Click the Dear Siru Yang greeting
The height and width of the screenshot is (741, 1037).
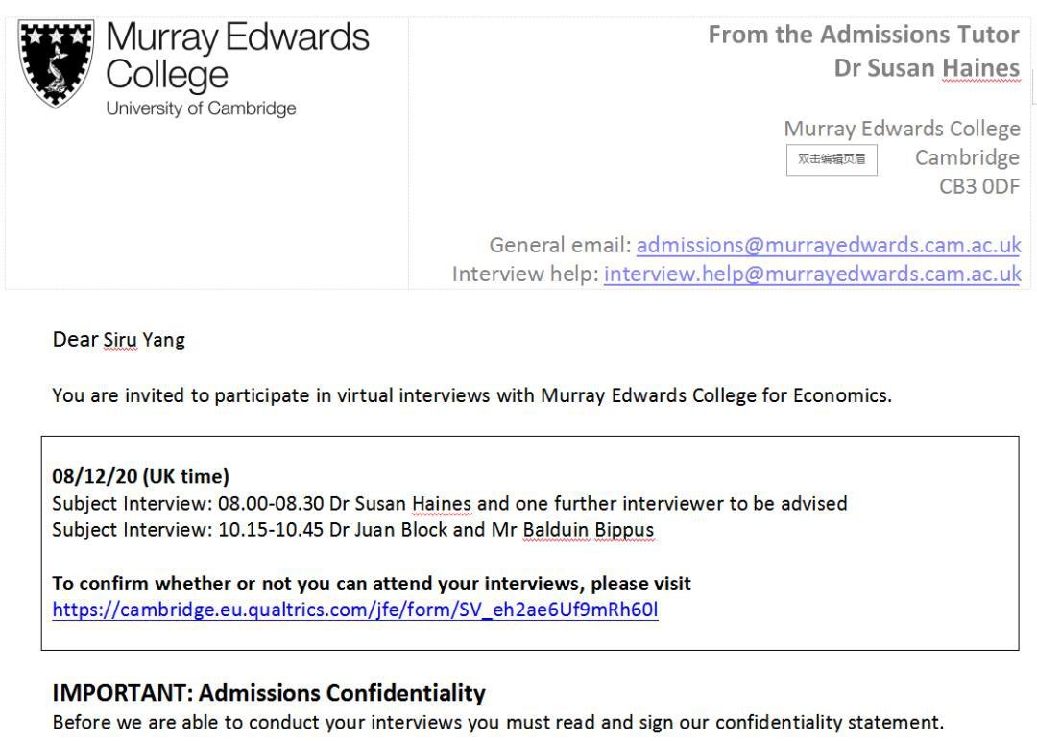119,340
